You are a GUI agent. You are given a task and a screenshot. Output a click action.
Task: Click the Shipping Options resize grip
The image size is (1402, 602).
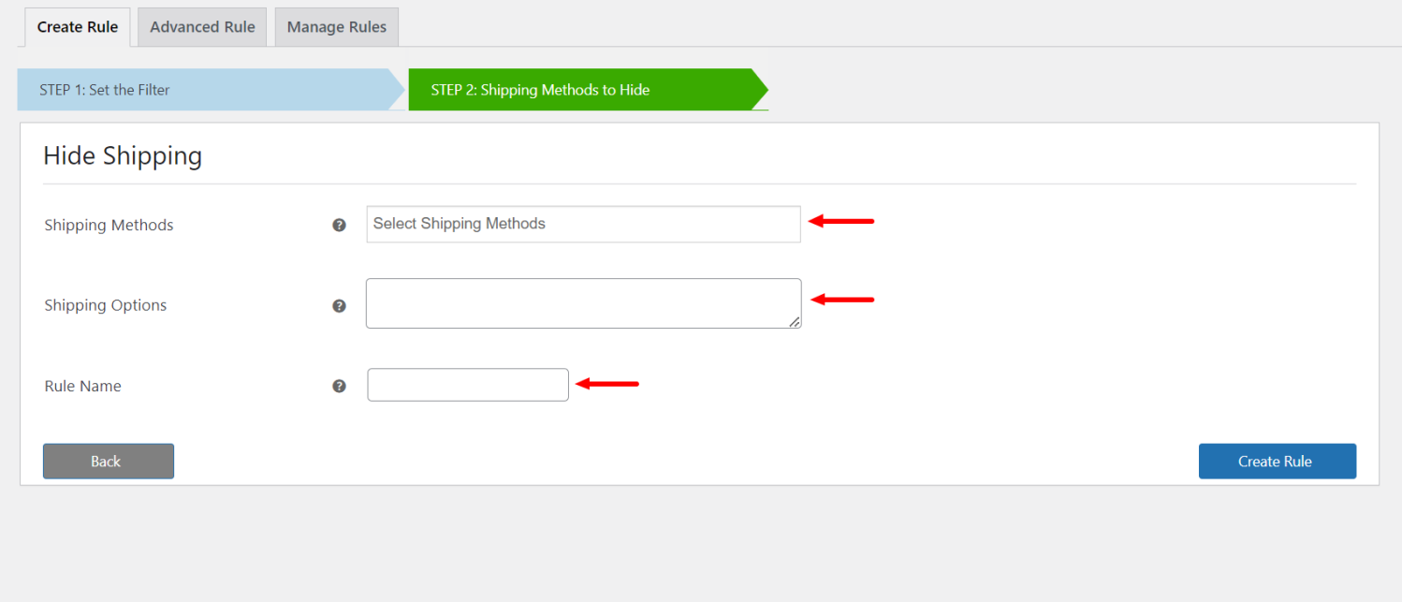pos(796,324)
